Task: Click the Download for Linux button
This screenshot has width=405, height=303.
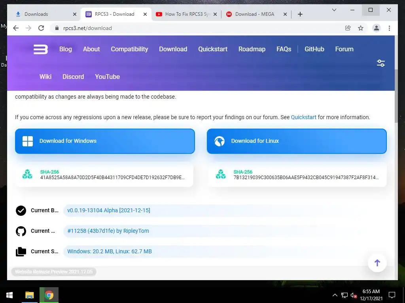Action: click(297, 141)
